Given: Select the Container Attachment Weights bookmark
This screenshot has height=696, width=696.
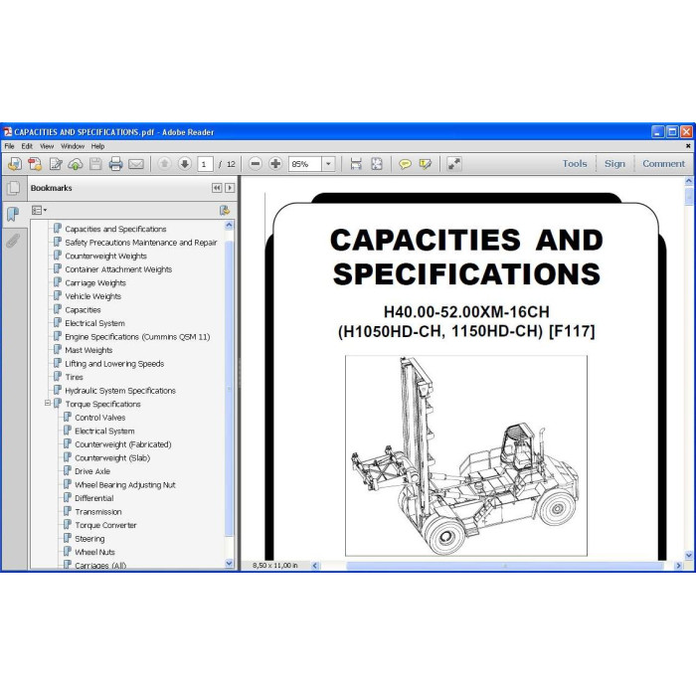Looking at the screenshot, I should [x=118, y=269].
